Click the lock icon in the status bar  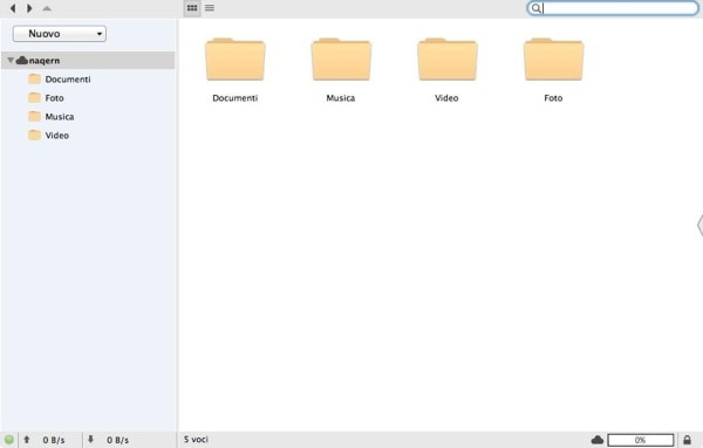click(688, 439)
